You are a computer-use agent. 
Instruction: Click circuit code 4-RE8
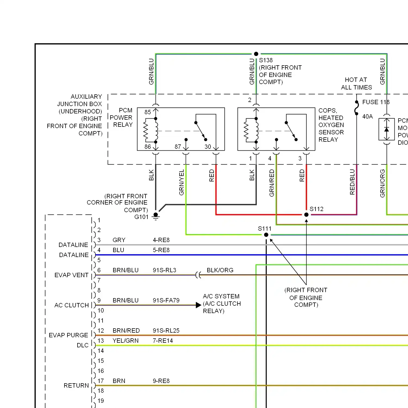[161, 240]
